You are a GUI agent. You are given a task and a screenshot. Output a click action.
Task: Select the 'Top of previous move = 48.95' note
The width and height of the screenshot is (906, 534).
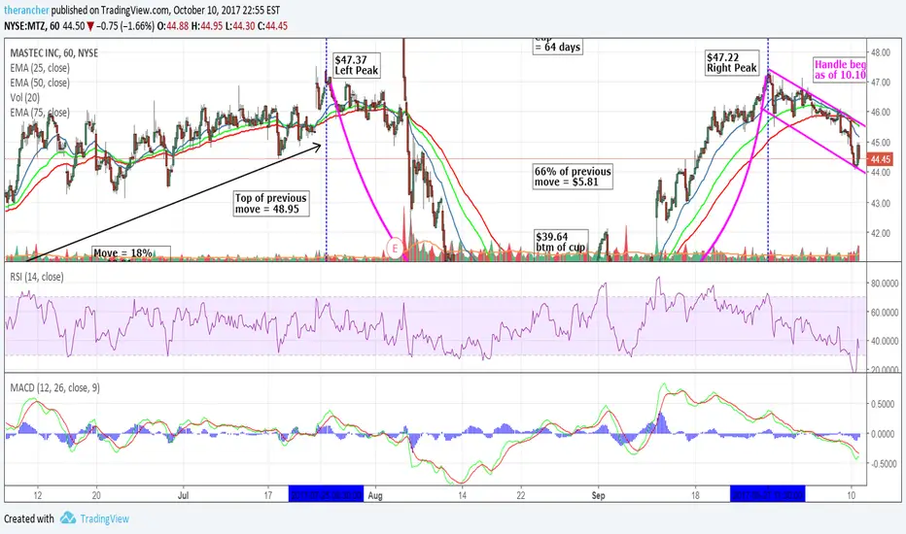point(270,203)
